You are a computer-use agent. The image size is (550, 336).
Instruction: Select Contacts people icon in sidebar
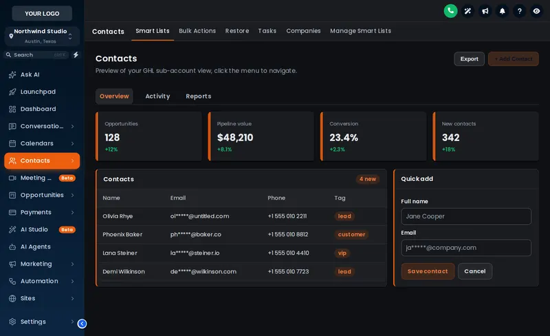click(12, 160)
